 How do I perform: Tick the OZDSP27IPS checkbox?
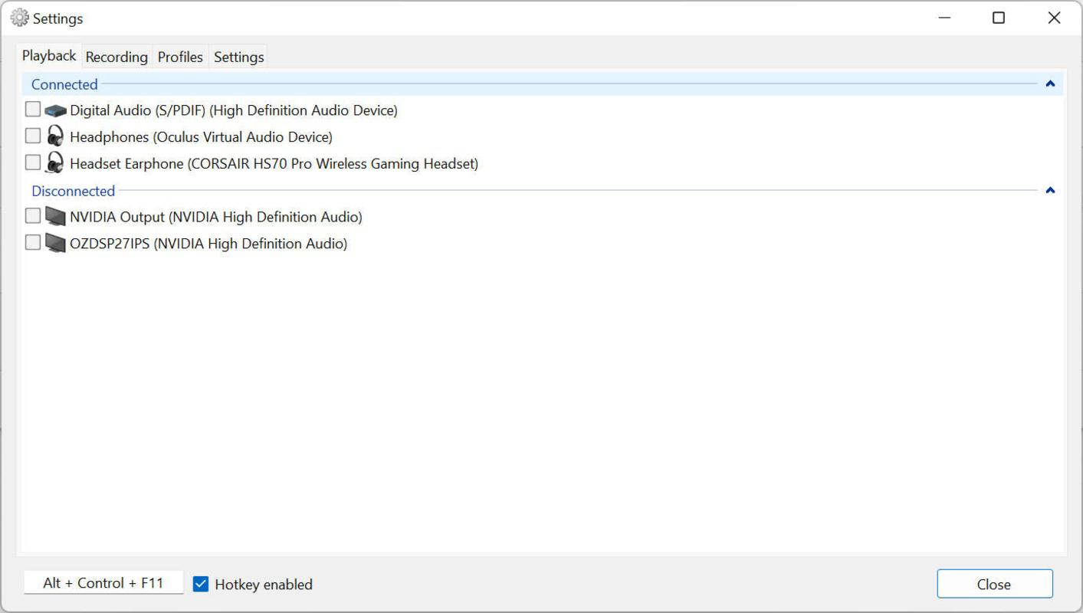[32, 243]
